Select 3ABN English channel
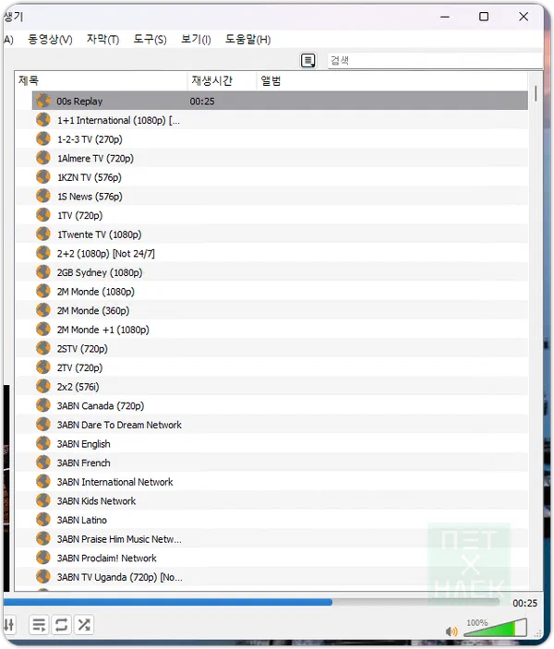Screen dimensions: 554x649 click(280, 444)
